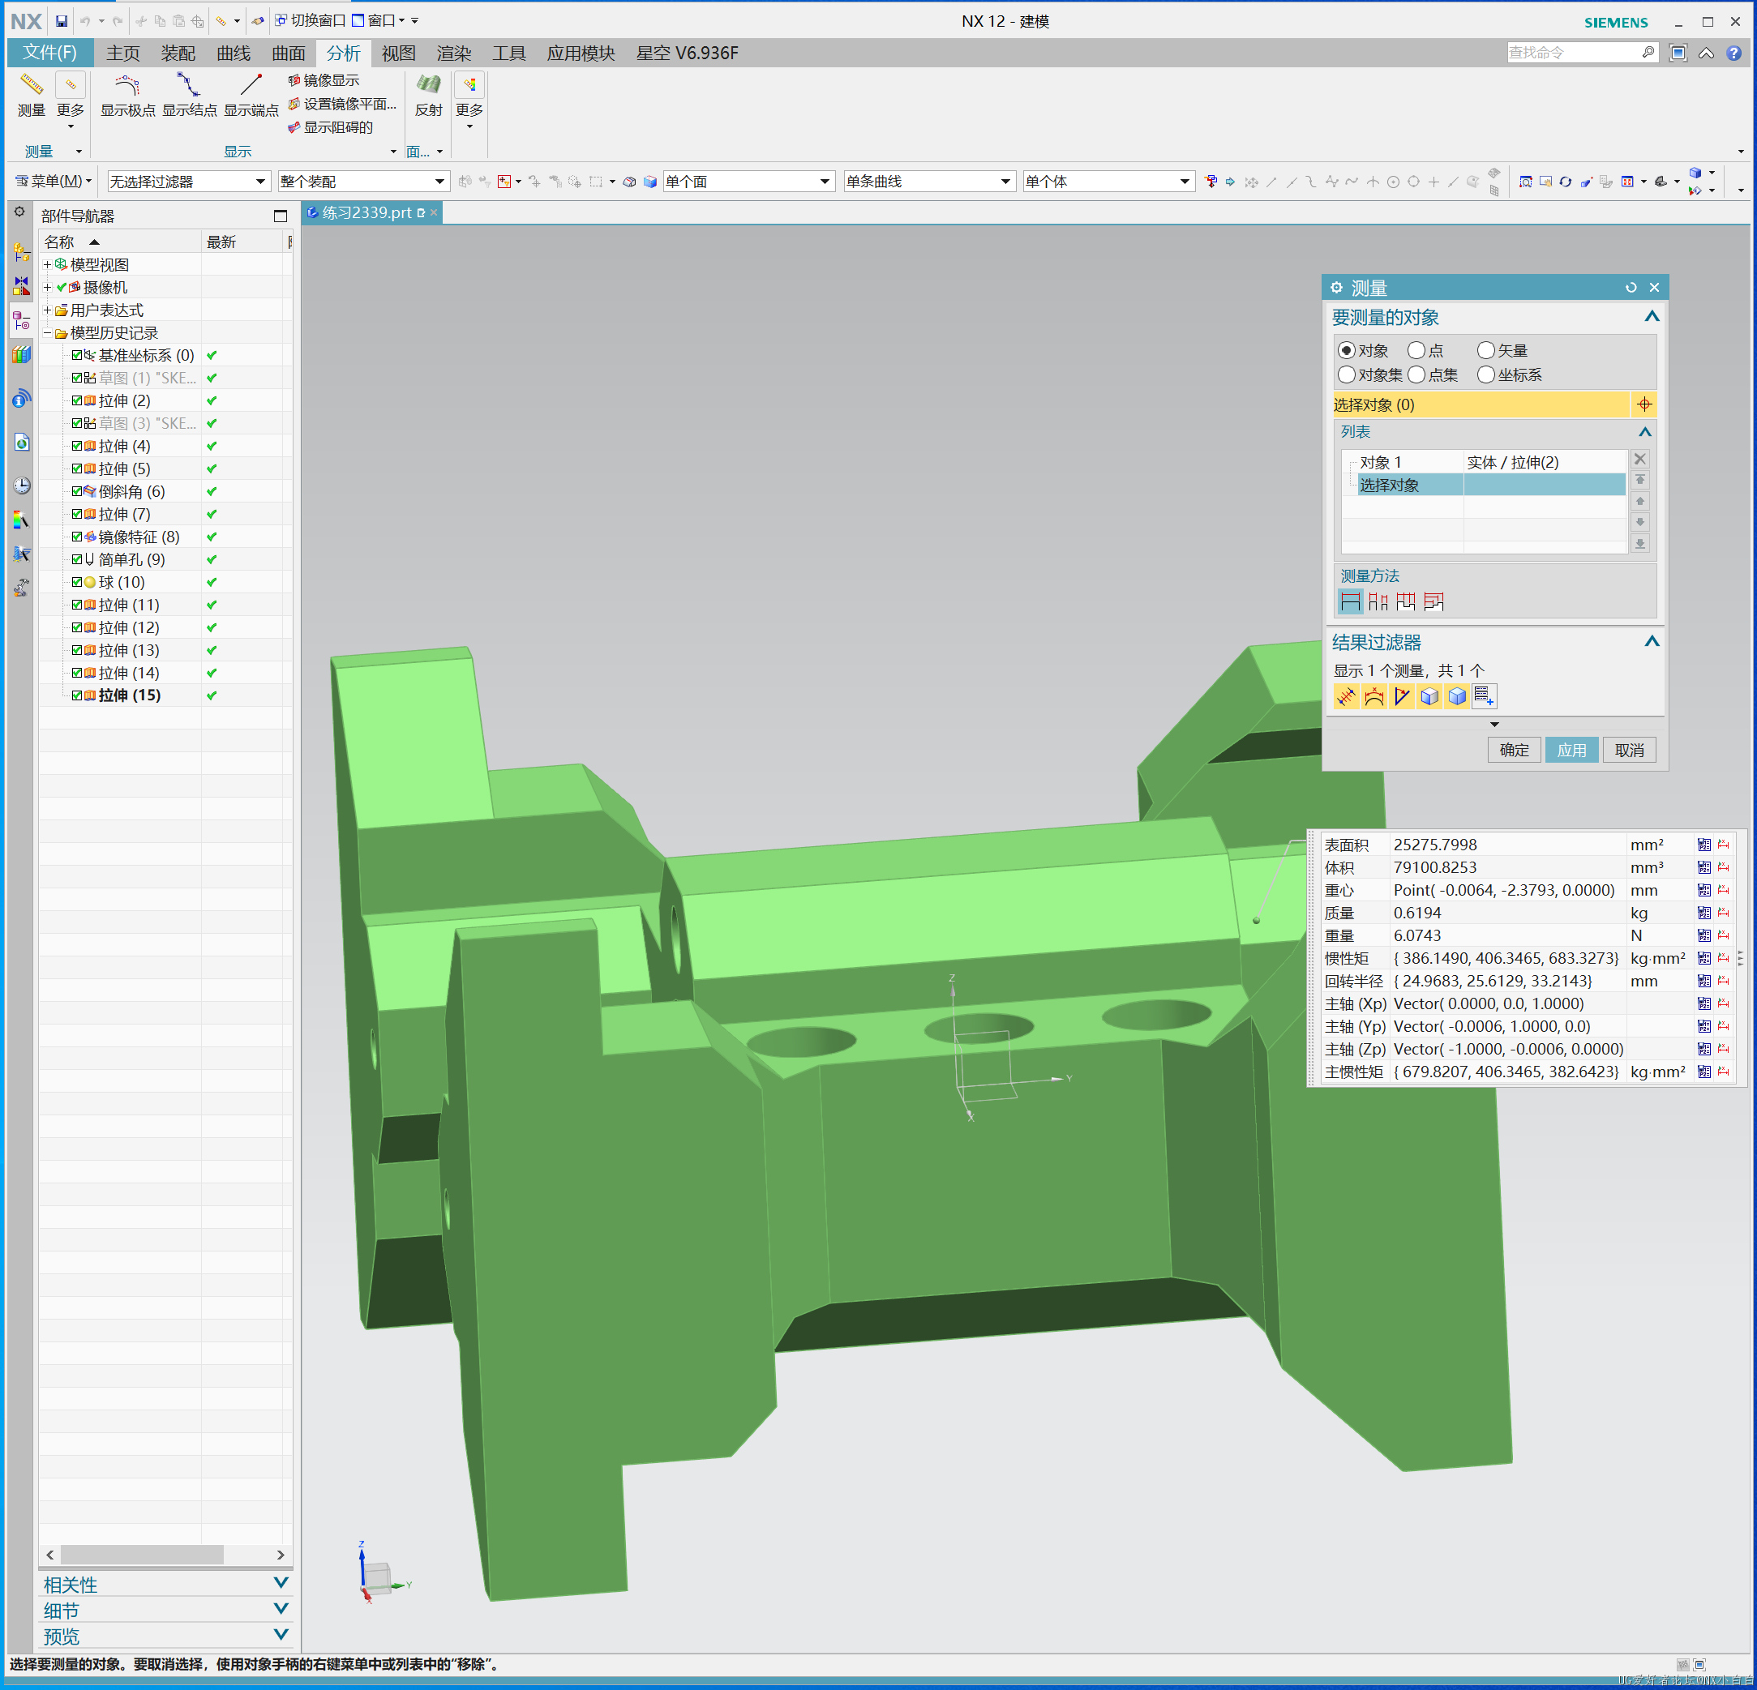
Task: Click the 应用 button
Action: pos(1571,750)
